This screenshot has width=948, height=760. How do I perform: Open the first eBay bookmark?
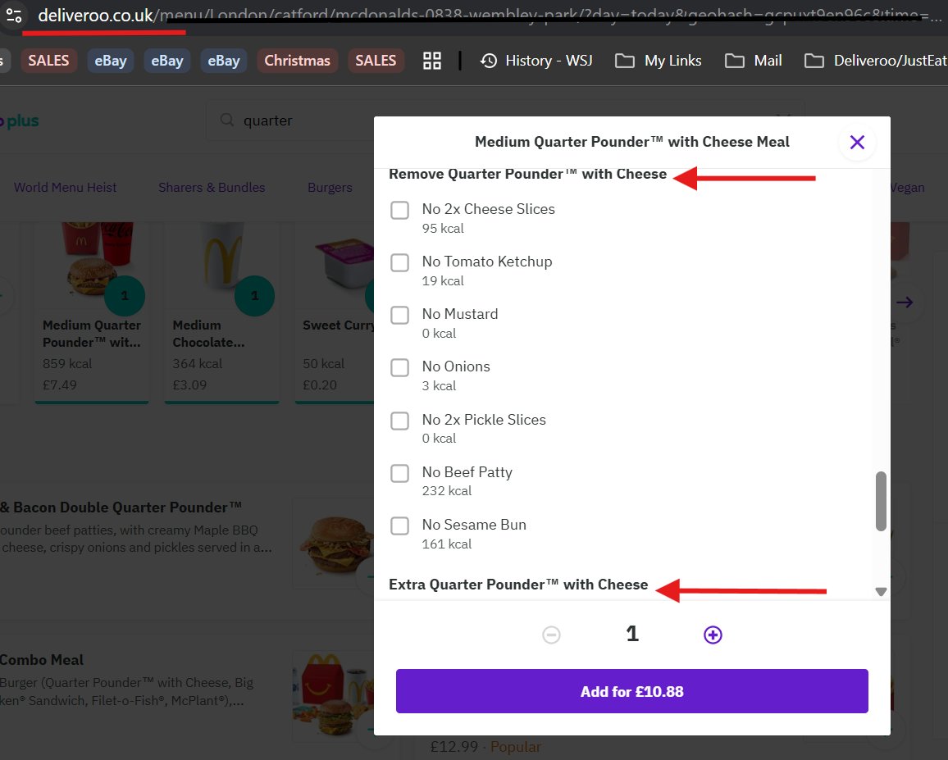111,61
